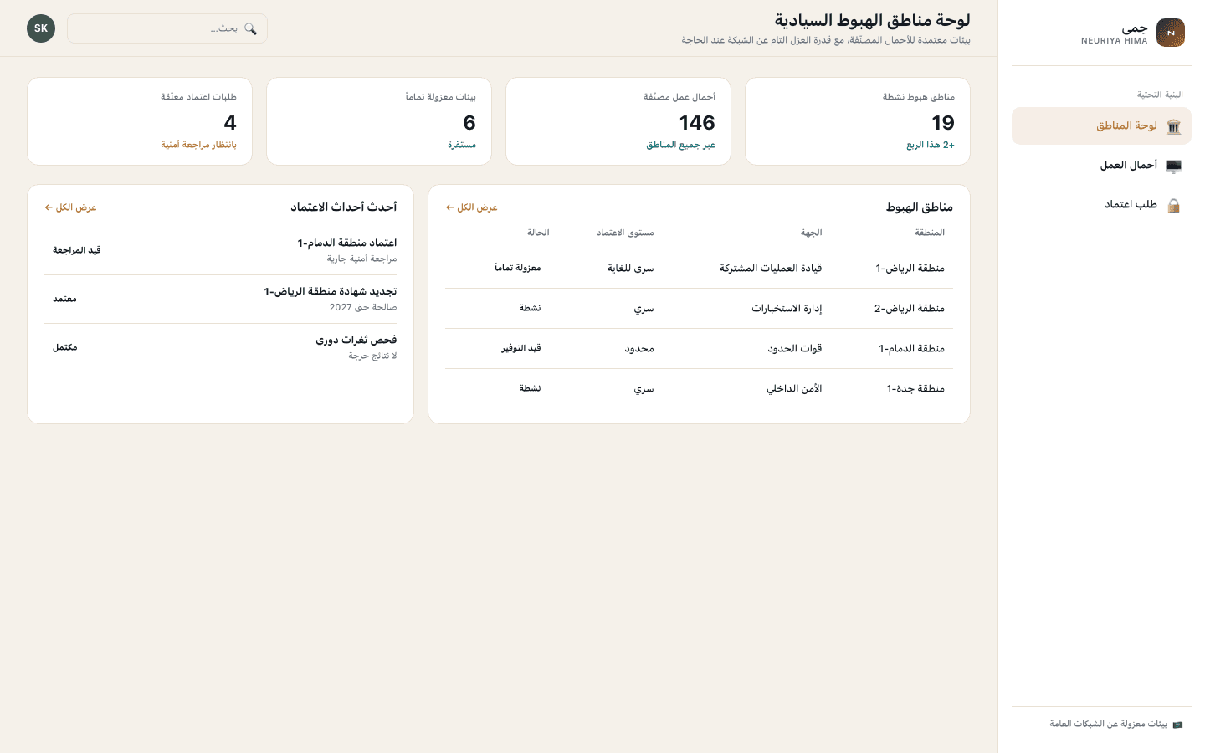Open the بيئات معزولة تماماً card showing 6
The width and height of the screenshot is (1205, 753).
(x=379, y=121)
